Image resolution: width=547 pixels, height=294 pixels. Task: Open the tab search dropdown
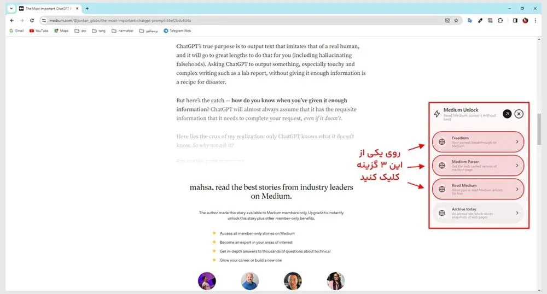11,8
